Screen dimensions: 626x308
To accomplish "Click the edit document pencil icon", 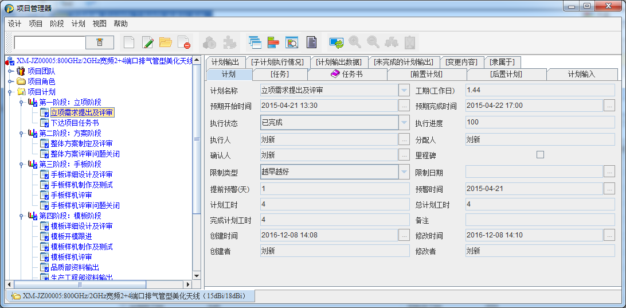I will tap(148, 42).
